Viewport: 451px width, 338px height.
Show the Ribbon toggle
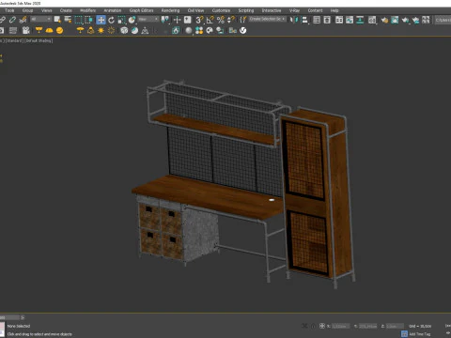pyautogui.click(x=339, y=20)
